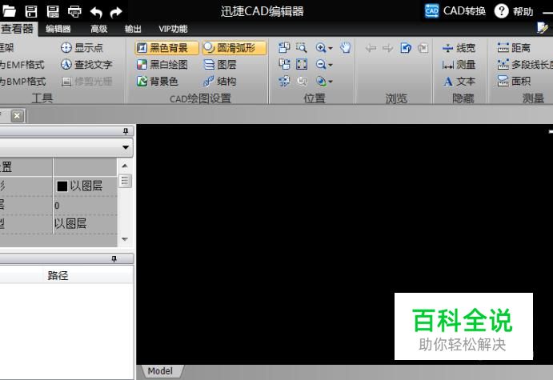
Task: Click the CAD转换 button
Action: pyautogui.click(x=455, y=11)
